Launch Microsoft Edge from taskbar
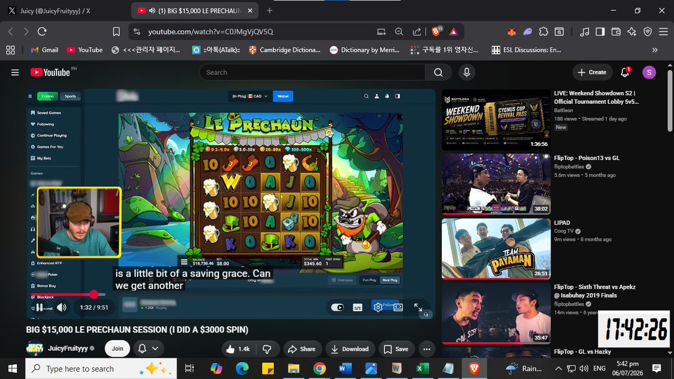The height and width of the screenshot is (379, 674). click(x=242, y=368)
